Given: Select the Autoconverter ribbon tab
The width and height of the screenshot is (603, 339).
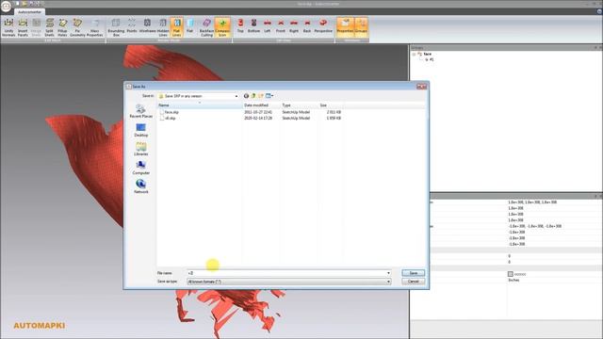Looking at the screenshot, I should [x=29, y=12].
